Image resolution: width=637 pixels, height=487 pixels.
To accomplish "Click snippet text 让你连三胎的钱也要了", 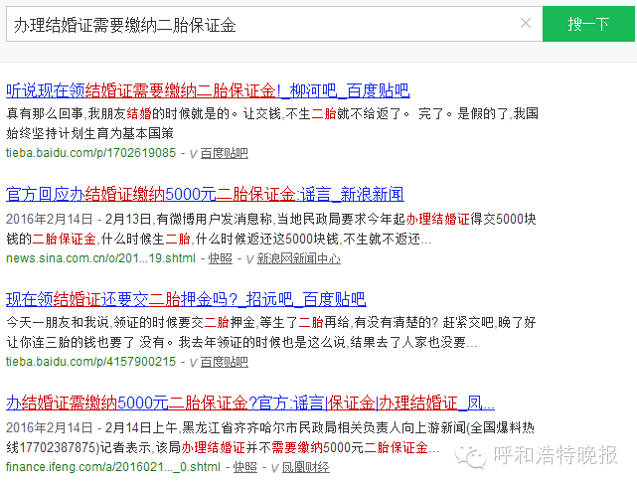I will coord(71,343).
